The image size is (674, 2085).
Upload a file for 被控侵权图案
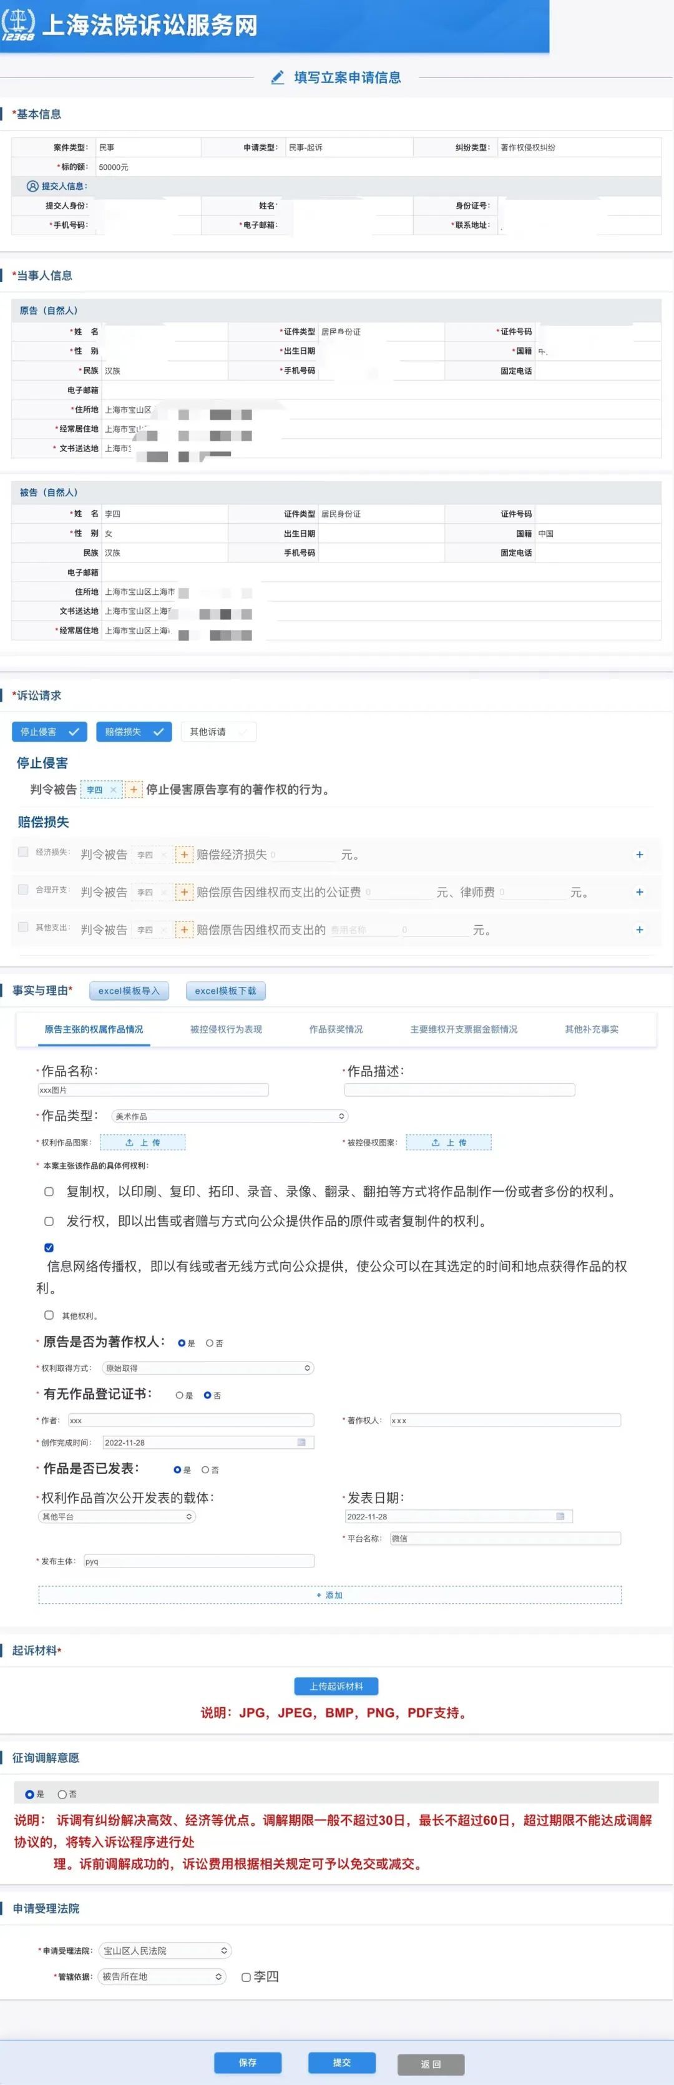point(448,1143)
